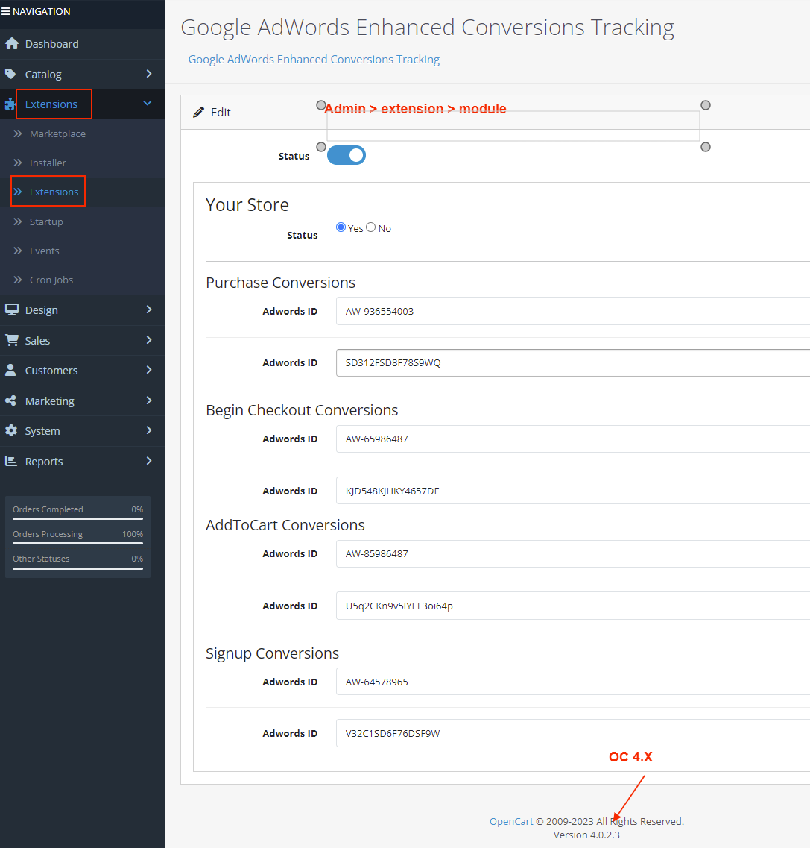Click the Purchase Conversions Adwords ID field
Screen dimensions: 810x848
(x=522, y=311)
